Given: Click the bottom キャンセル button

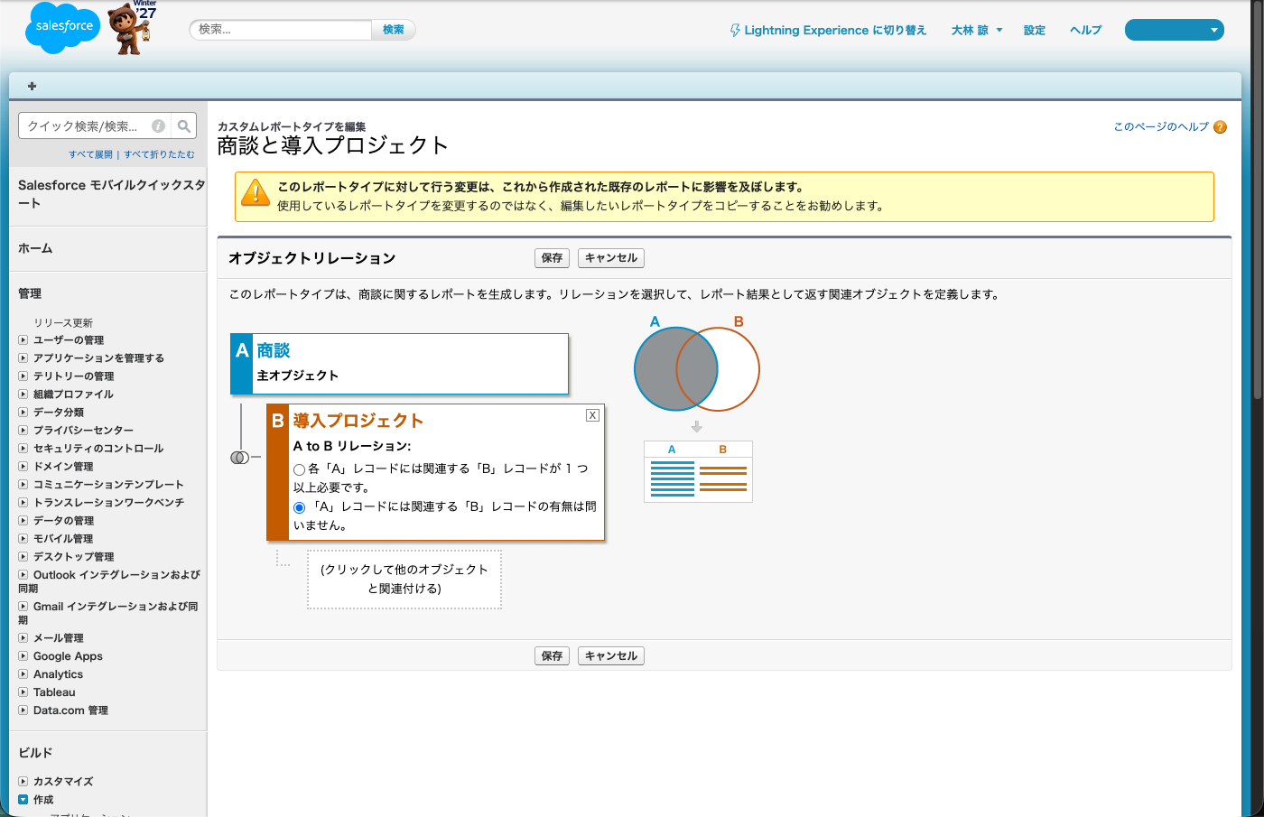Looking at the screenshot, I should pos(611,656).
